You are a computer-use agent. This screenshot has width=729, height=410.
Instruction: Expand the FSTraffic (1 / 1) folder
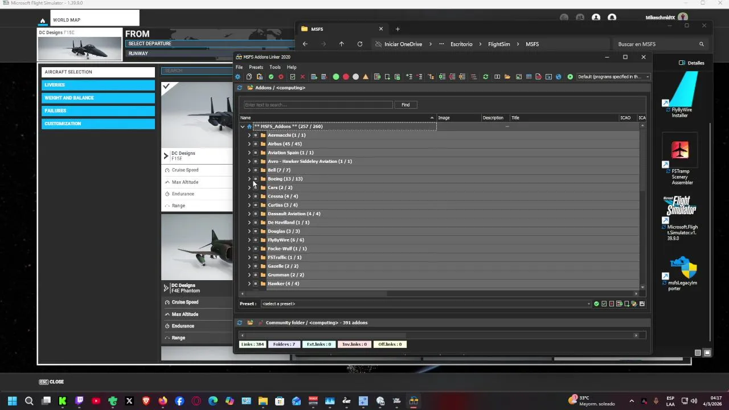pyautogui.click(x=249, y=257)
